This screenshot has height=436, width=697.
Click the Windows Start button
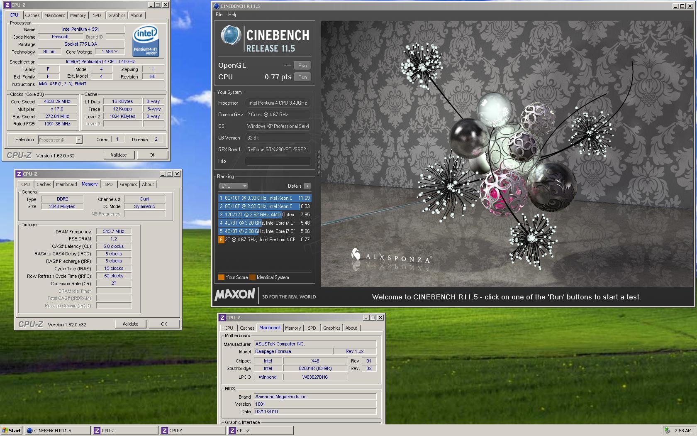[12, 431]
